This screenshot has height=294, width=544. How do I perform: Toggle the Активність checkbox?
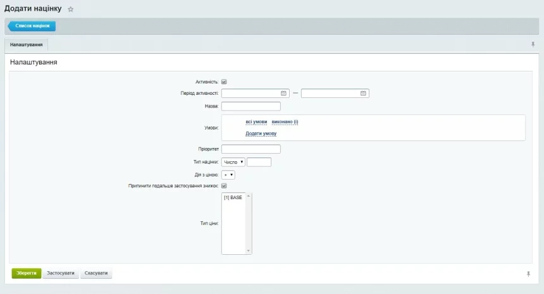click(224, 82)
